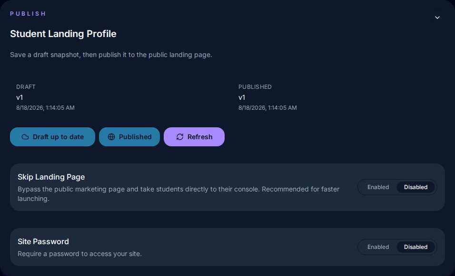Click the Skip Landing Page title
Screen dimensions: 455x276
[x=51, y=177]
